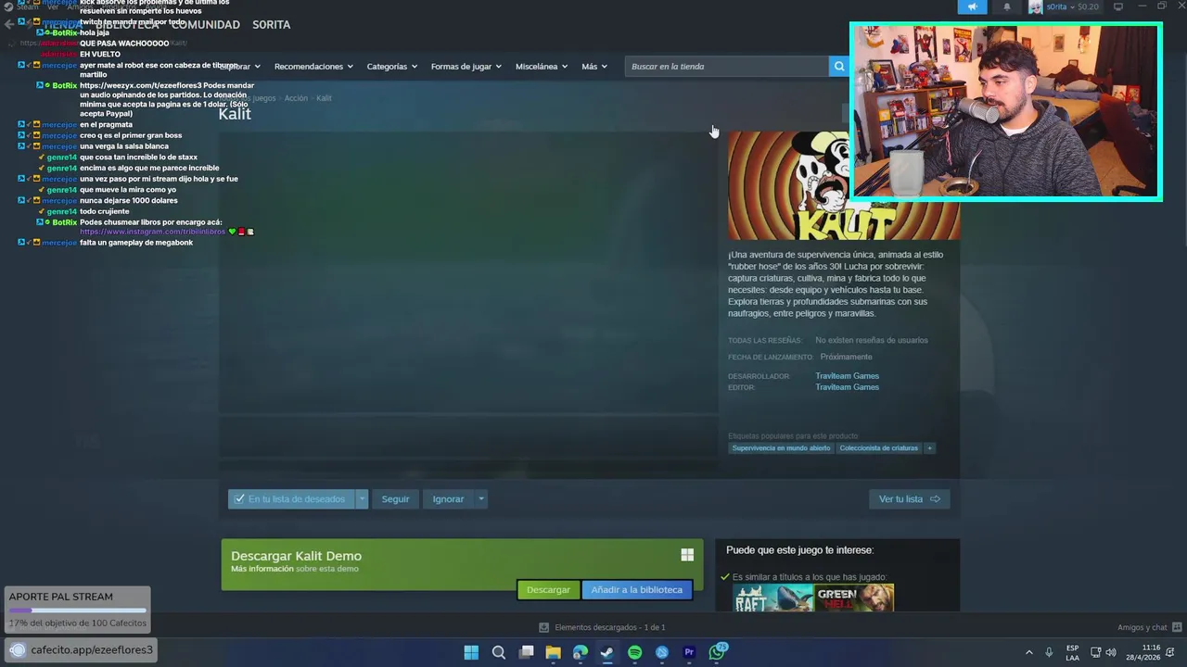Expand the Más store menu
This screenshot has height=667, width=1187.
click(594, 67)
